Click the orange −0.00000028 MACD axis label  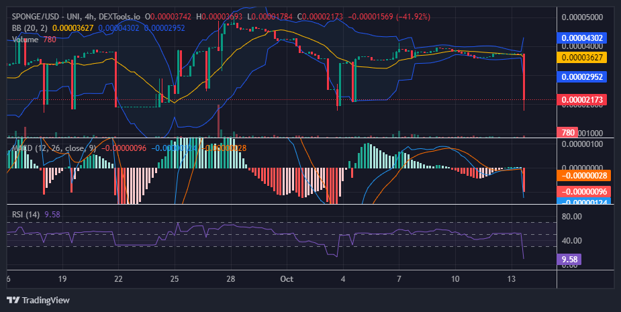click(x=584, y=175)
